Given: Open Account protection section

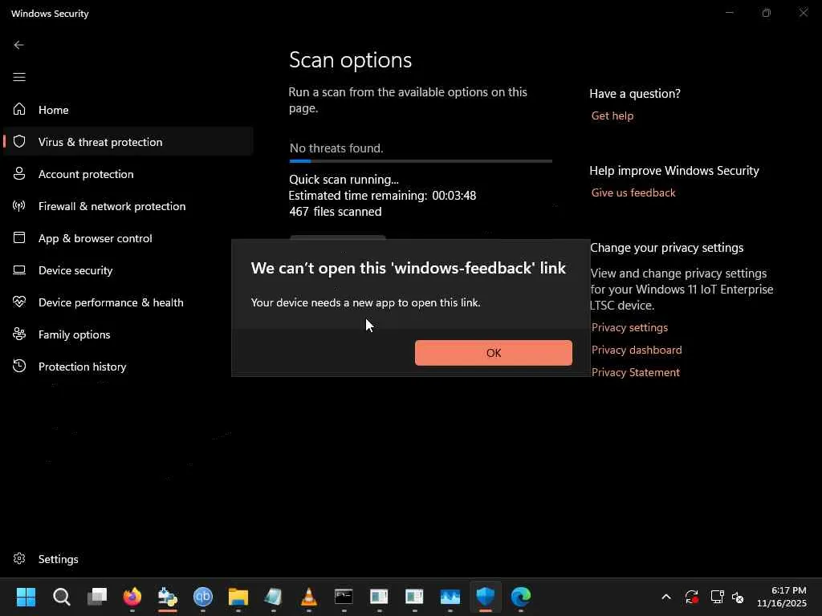Looking at the screenshot, I should (x=128, y=174).
